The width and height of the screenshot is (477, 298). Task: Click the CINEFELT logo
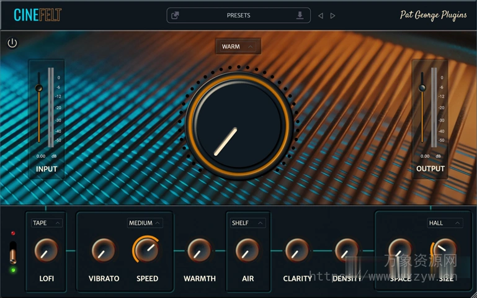point(37,15)
